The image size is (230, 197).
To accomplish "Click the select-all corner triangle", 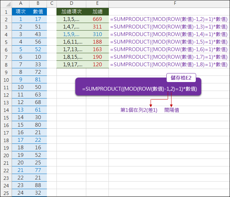I will (8, 4).
